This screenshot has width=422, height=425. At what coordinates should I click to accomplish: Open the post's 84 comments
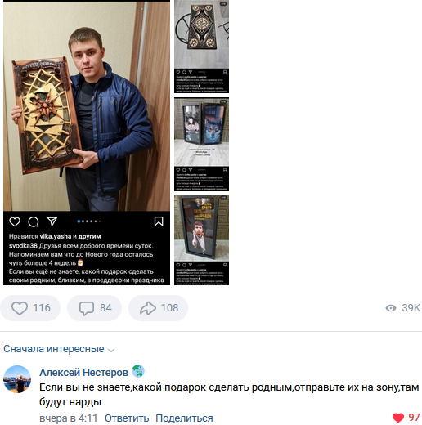(94, 308)
